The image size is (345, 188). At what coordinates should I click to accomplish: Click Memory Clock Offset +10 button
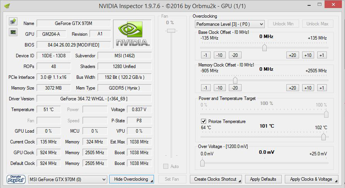[x=308, y=88]
